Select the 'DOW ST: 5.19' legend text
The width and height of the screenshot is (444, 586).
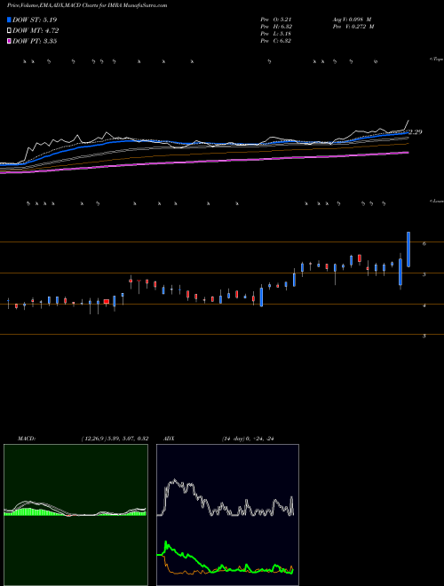pos(35,20)
